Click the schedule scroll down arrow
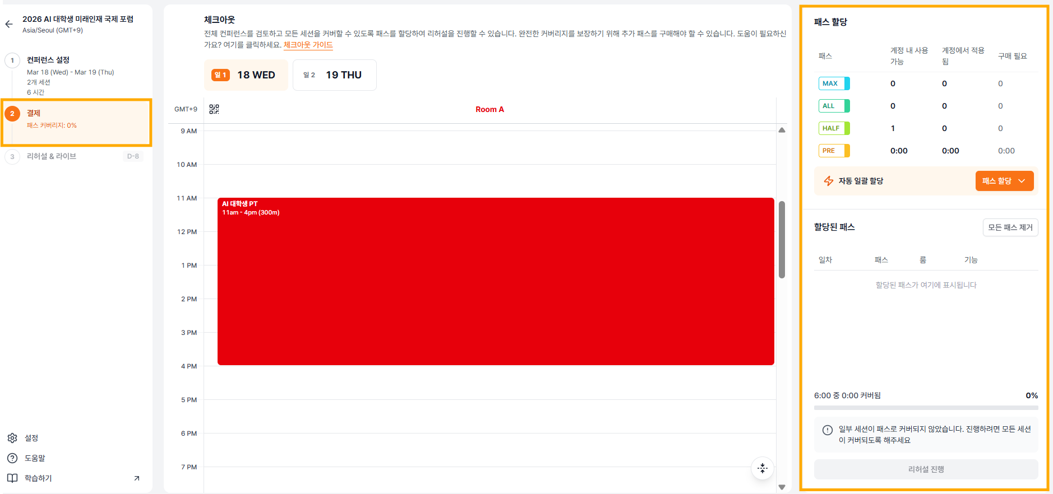The width and height of the screenshot is (1053, 494). (x=782, y=487)
